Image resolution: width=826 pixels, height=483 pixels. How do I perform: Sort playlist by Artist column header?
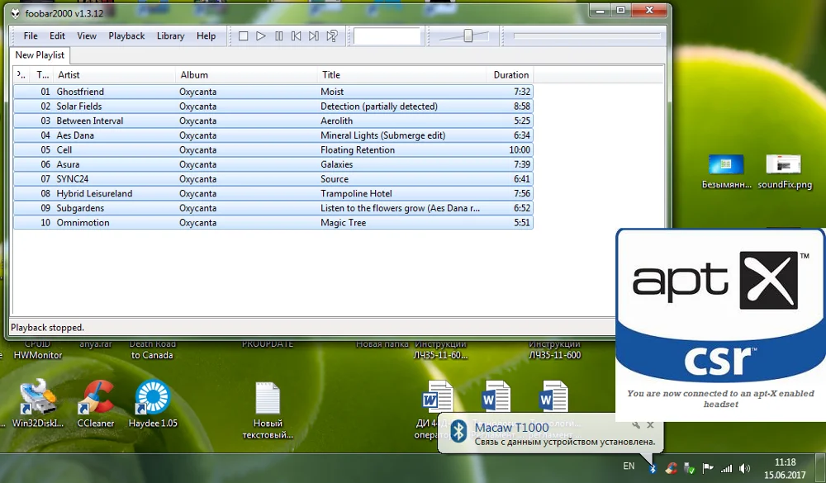114,75
